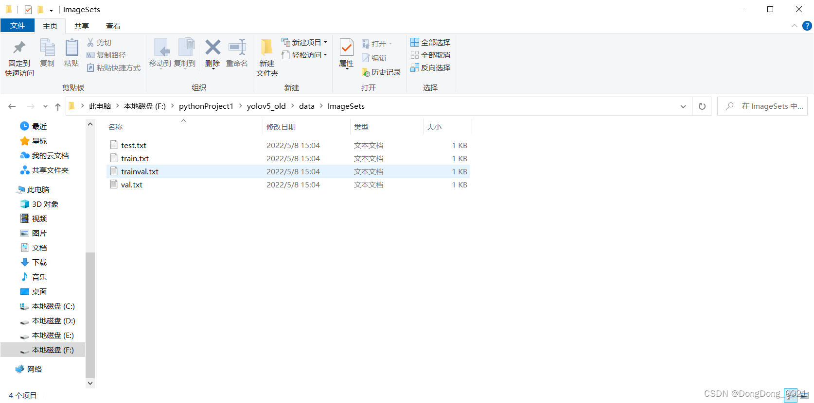Open the Copy to (复制到) menu

pos(185,53)
